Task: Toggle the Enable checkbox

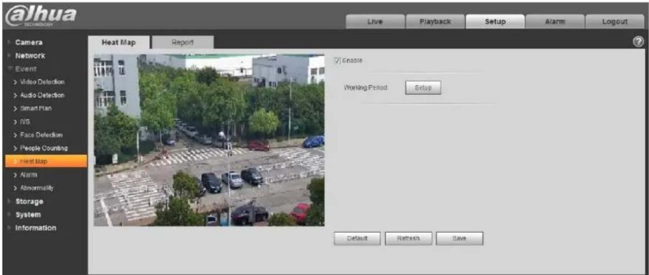Action: coord(338,61)
